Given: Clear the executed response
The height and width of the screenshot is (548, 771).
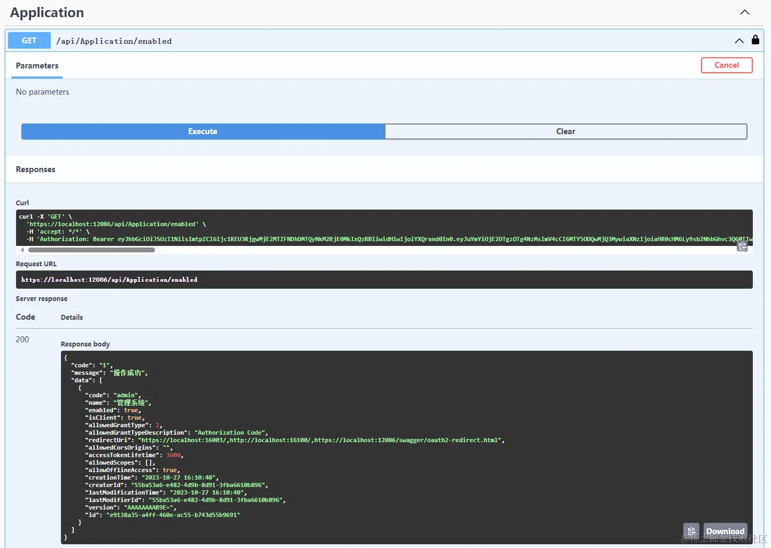Looking at the screenshot, I should pos(565,132).
